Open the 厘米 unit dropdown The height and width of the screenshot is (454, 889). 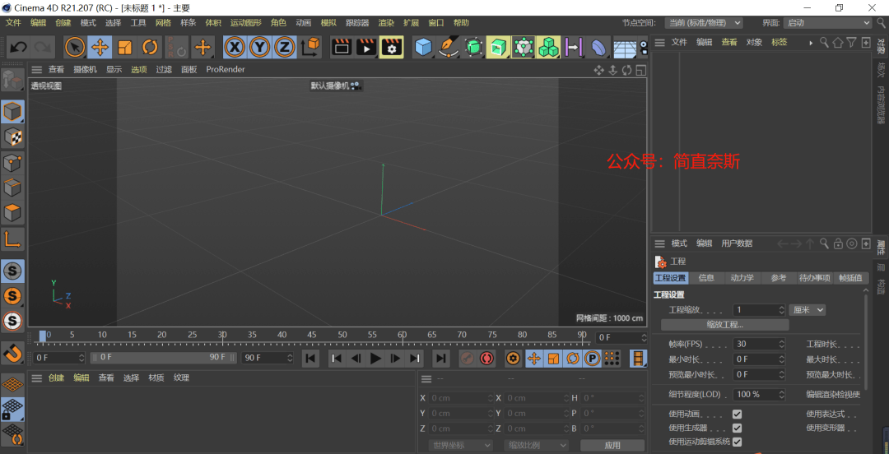[x=808, y=310]
